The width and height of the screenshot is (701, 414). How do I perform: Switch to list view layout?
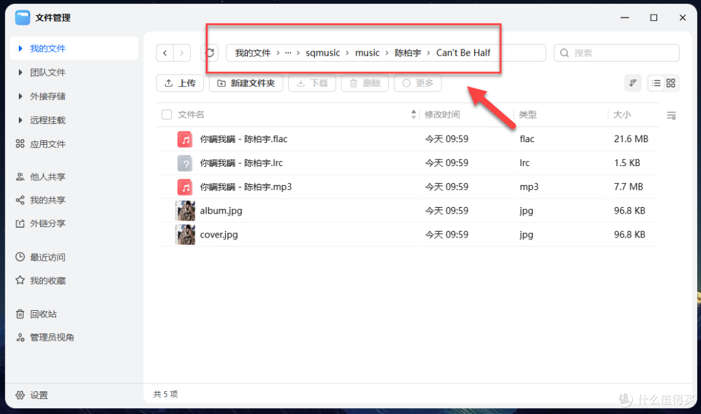(x=658, y=83)
